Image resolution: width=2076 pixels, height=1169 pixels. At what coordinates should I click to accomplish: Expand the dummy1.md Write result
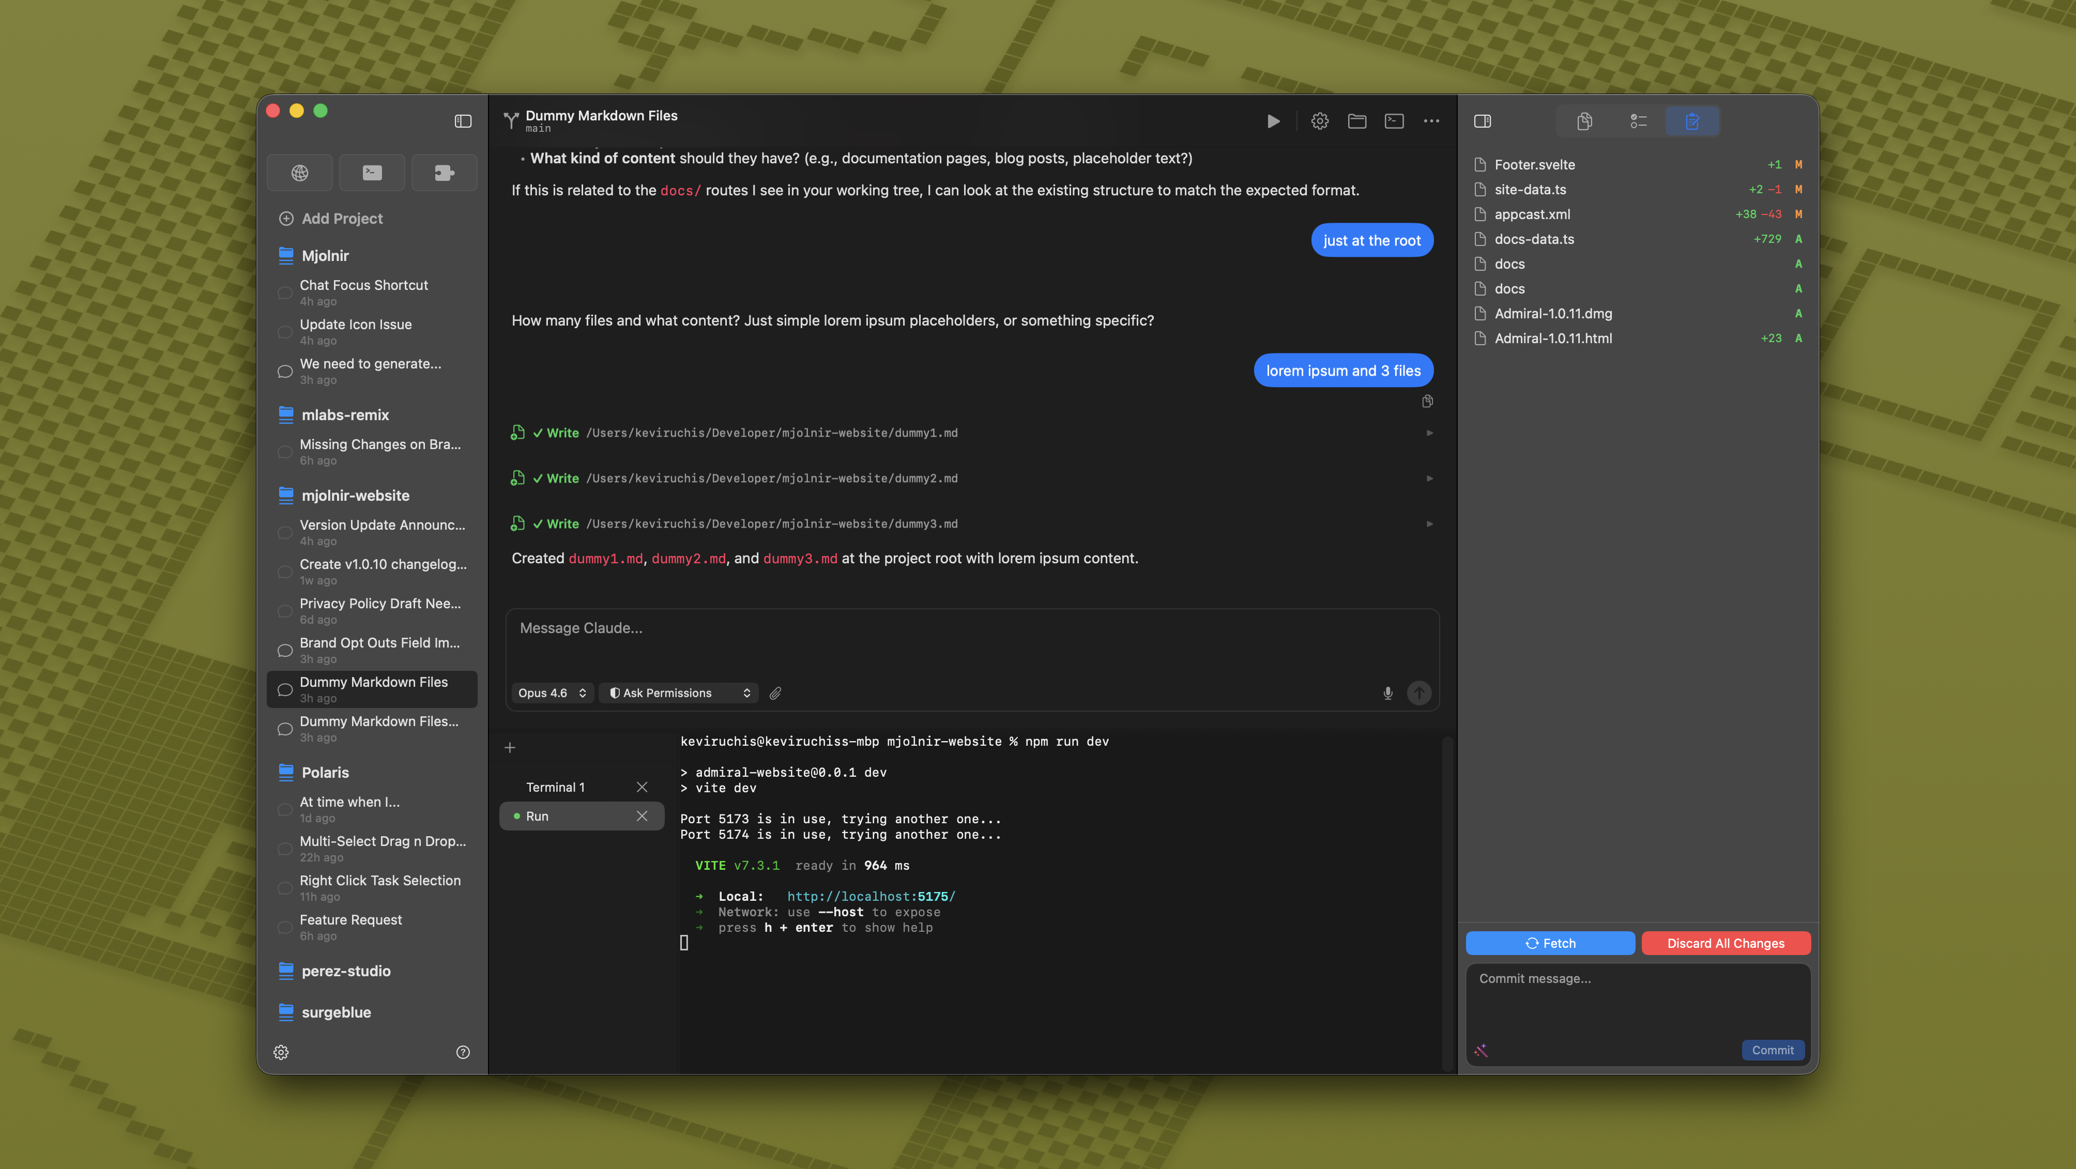tap(1430, 433)
